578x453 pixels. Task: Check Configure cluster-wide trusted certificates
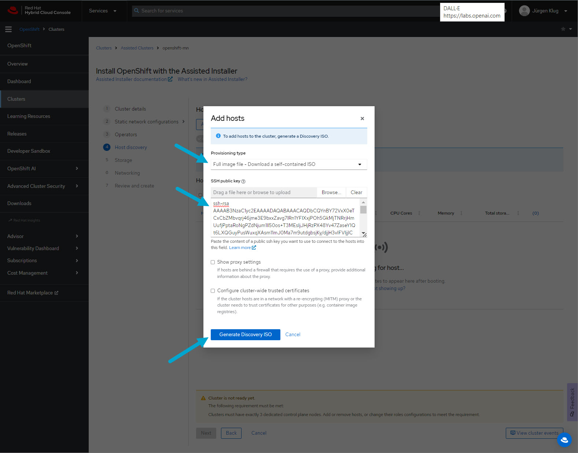[213, 291]
